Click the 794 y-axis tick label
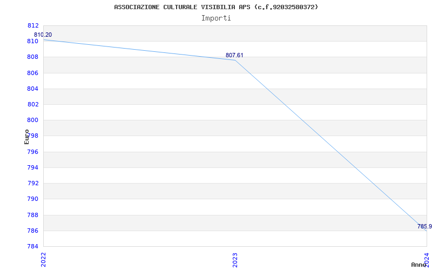 [x=33, y=167]
